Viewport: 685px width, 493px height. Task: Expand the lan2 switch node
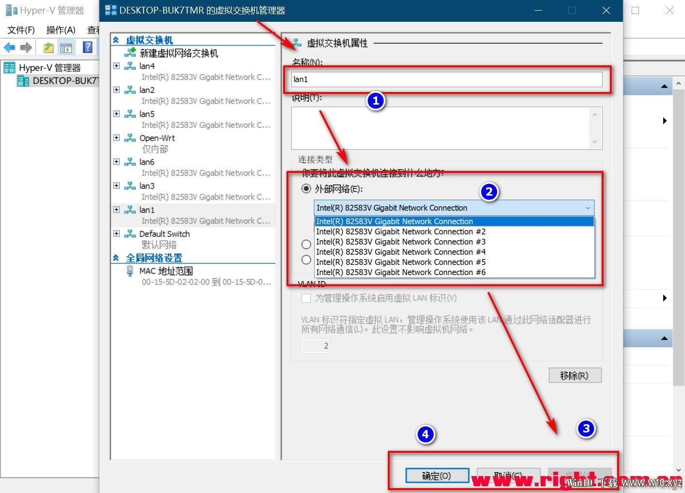pyautogui.click(x=116, y=90)
